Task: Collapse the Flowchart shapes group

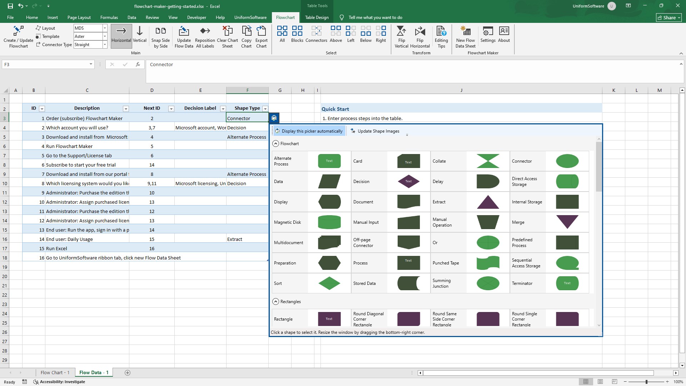Action: (275, 144)
